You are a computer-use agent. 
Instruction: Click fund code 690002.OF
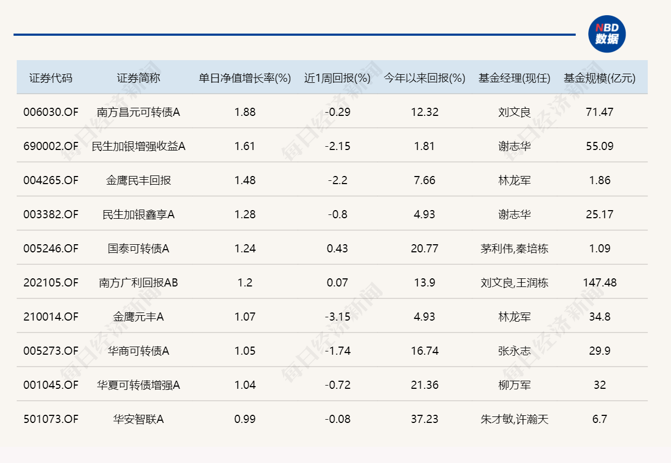(51, 146)
